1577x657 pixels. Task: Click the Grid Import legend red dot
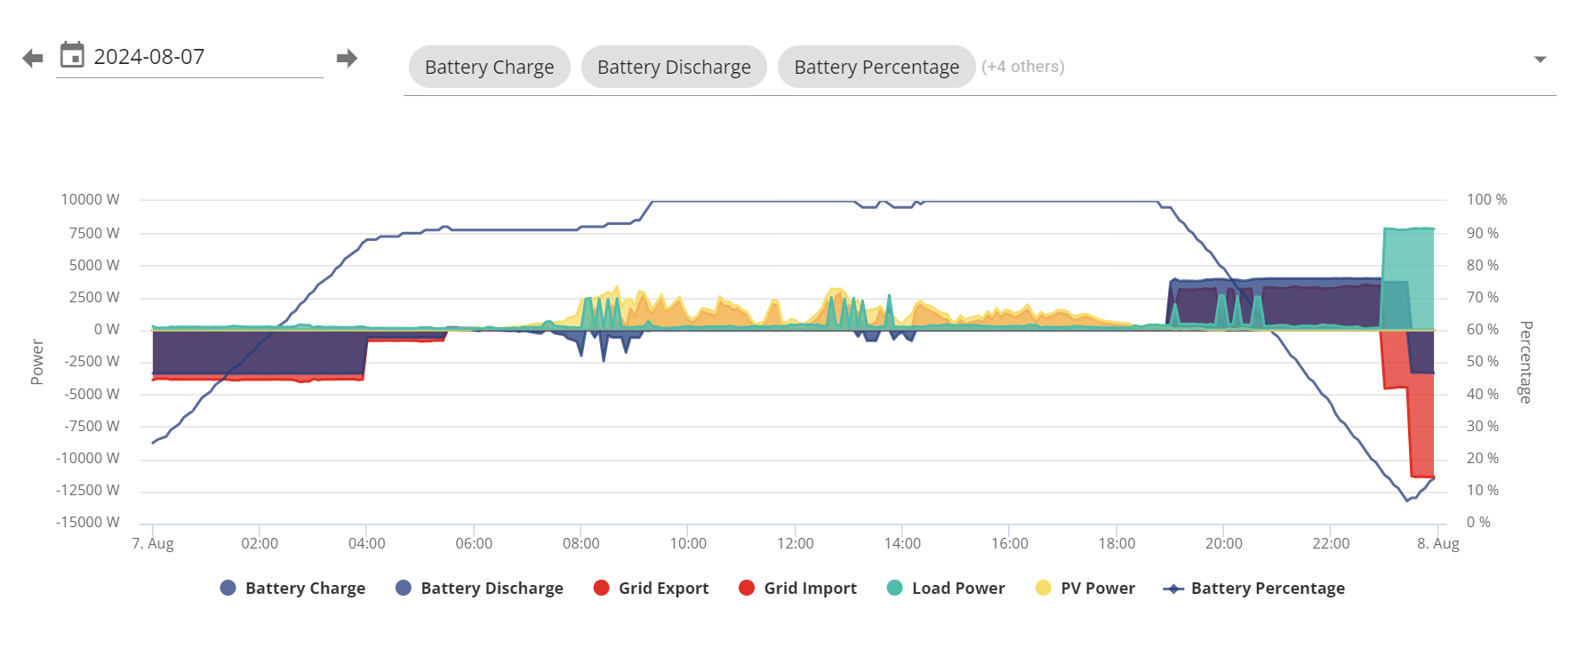coord(747,588)
